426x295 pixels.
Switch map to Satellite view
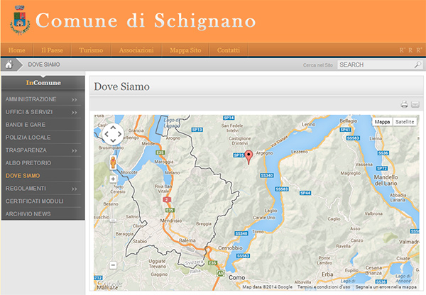click(x=405, y=122)
